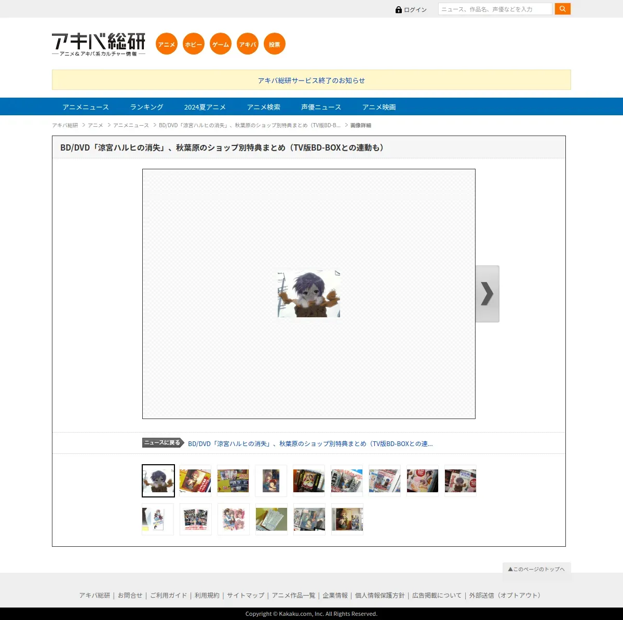Select the sixth thumbnail in first row
The height and width of the screenshot is (620, 623).
[x=347, y=481]
